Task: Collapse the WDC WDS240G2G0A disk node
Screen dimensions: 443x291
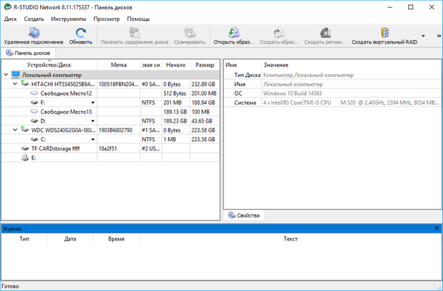Action: click(15, 130)
